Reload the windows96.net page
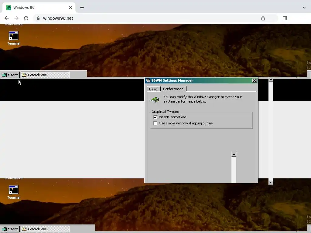The height and width of the screenshot is (233, 311). pos(26,18)
